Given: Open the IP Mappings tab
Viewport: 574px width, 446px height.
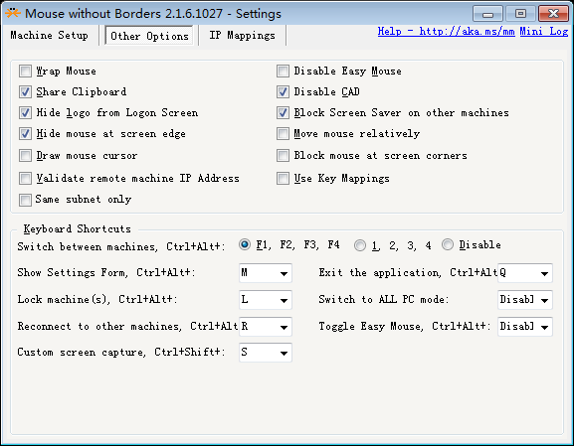Looking at the screenshot, I should 242,36.
